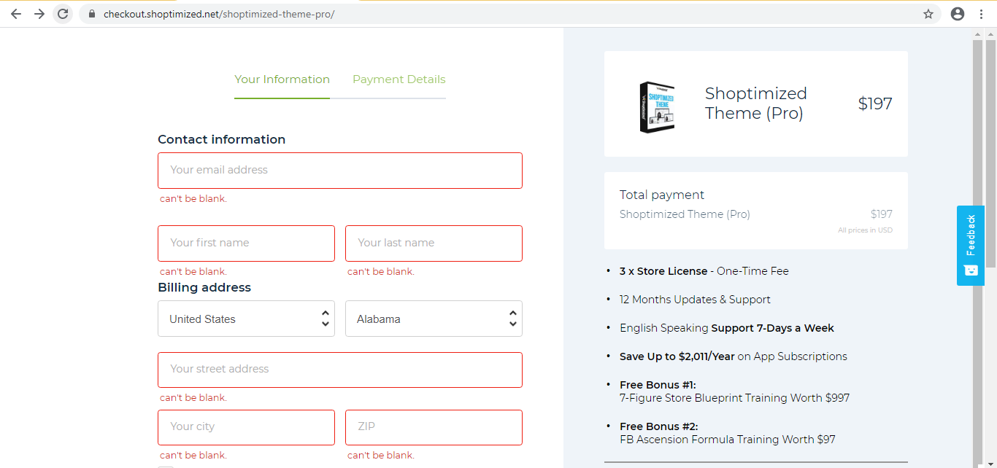Viewport: 997px width, 468px height.
Task: Click the $197 product price
Action: point(875,104)
